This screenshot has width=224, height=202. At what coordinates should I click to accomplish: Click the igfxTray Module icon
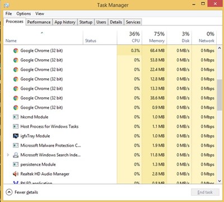[x=16, y=136]
